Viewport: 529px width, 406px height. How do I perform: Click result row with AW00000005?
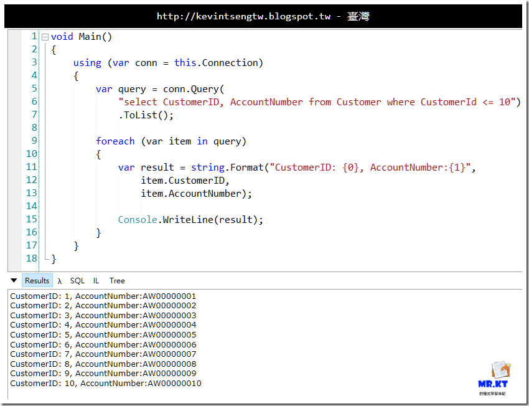coord(103,335)
